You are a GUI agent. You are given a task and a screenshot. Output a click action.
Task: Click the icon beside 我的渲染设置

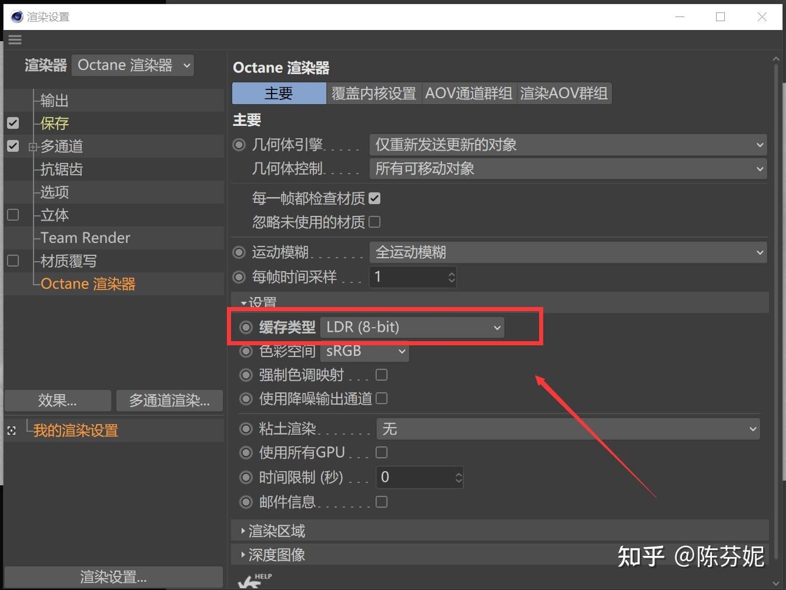point(12,430)
